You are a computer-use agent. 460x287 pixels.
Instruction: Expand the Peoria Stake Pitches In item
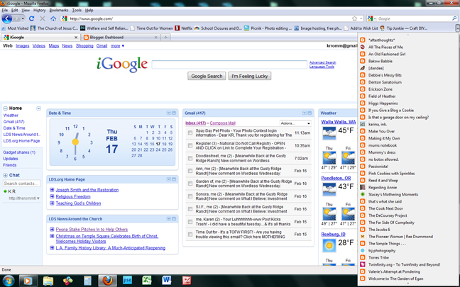click(52, 230)
